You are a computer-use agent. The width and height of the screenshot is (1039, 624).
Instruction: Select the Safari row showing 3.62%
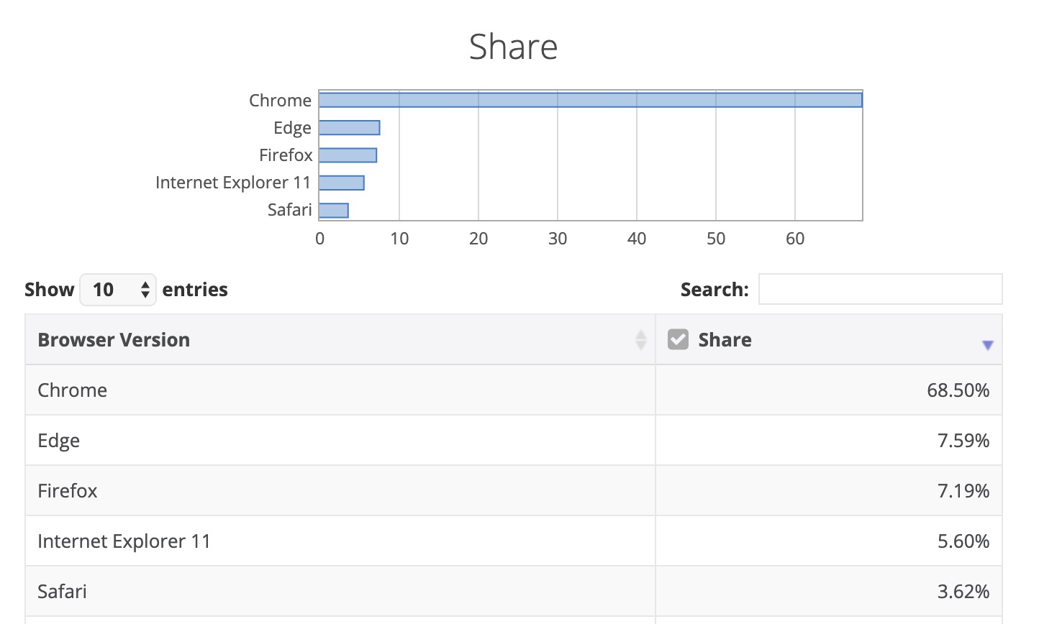coord(288,591)
